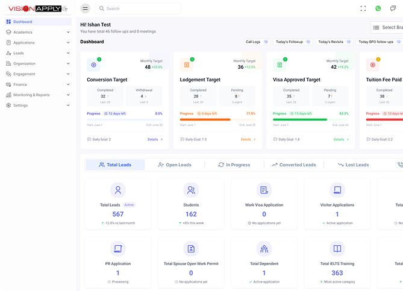
Task: Click the Visitor Applications laptop icon
Action: pyautogui.click(x=337, y=190)
